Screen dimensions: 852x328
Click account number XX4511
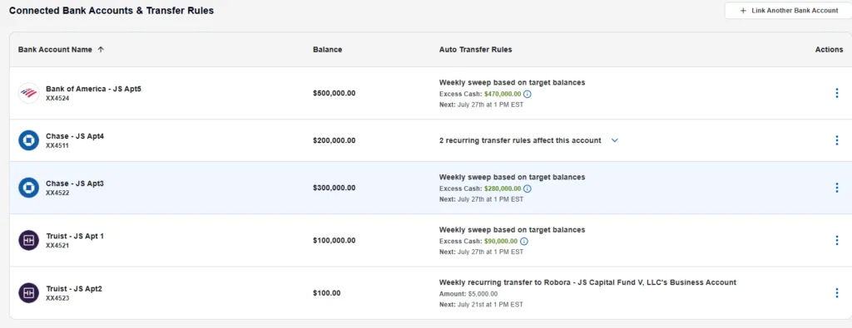pyautogui.click(x=57, y=146)
